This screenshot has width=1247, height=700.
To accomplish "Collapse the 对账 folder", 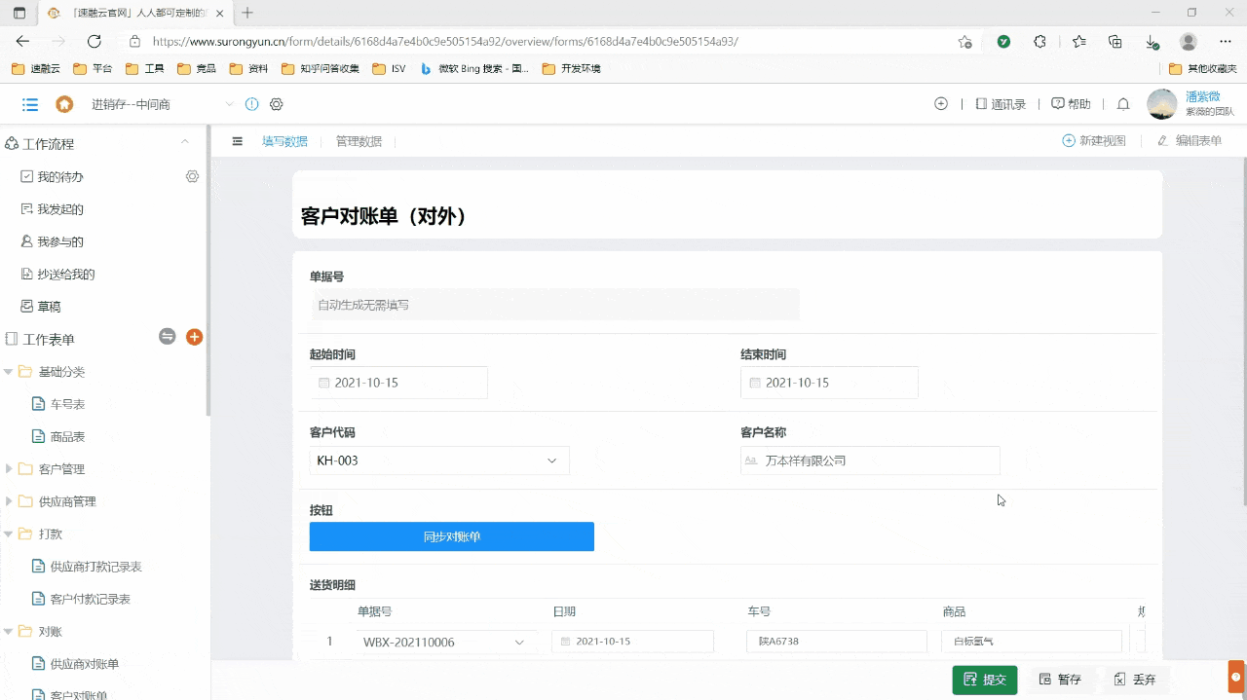I will coord(9,632).
